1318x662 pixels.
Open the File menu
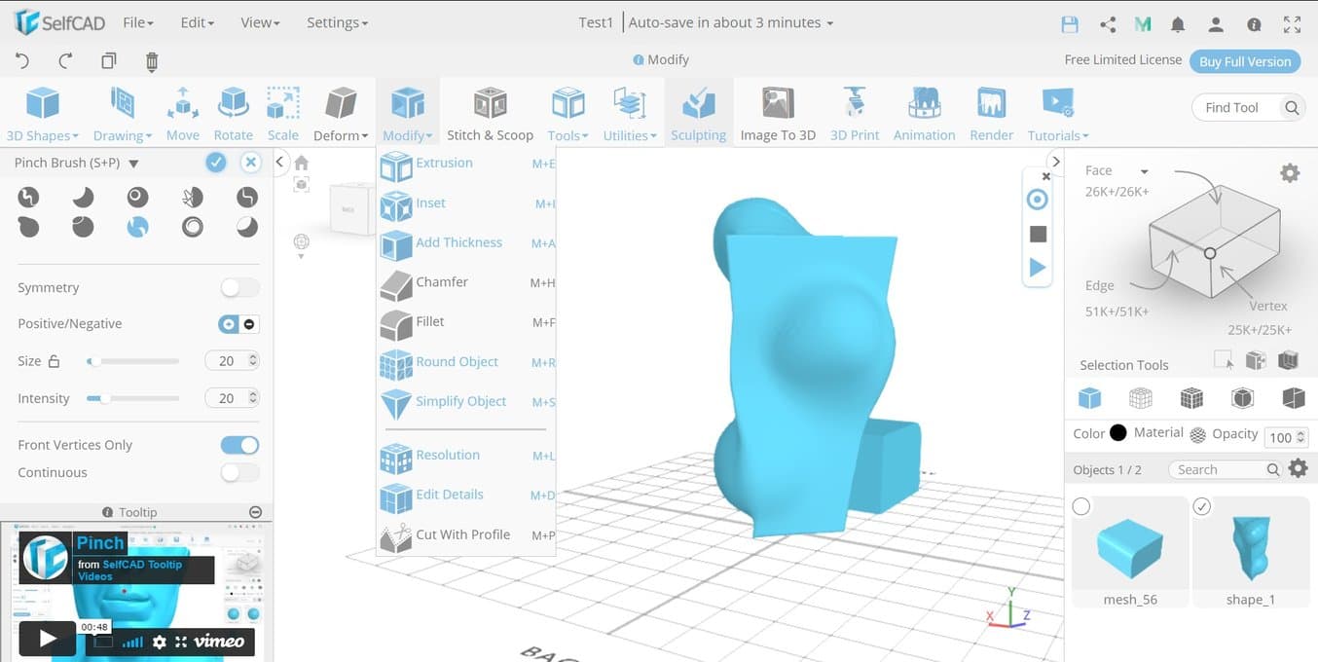[139, 22]
